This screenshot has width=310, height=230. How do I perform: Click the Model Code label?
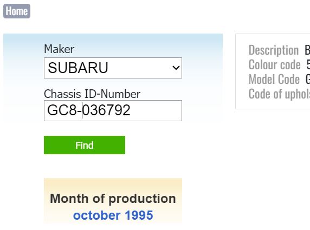(274, 80)
